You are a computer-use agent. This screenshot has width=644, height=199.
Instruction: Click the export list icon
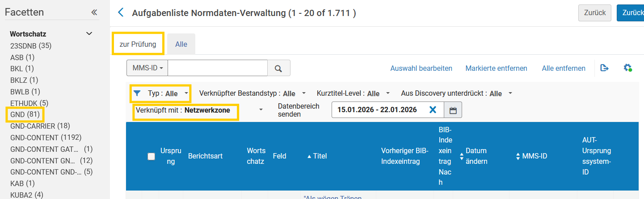tap(604, 68)
